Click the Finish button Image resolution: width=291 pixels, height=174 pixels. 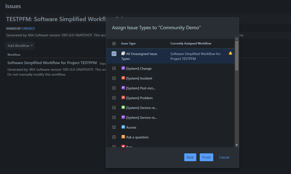pyautogui.click(x=206, y=157)
